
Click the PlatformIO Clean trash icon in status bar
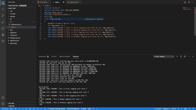click(x=30, y=109)
